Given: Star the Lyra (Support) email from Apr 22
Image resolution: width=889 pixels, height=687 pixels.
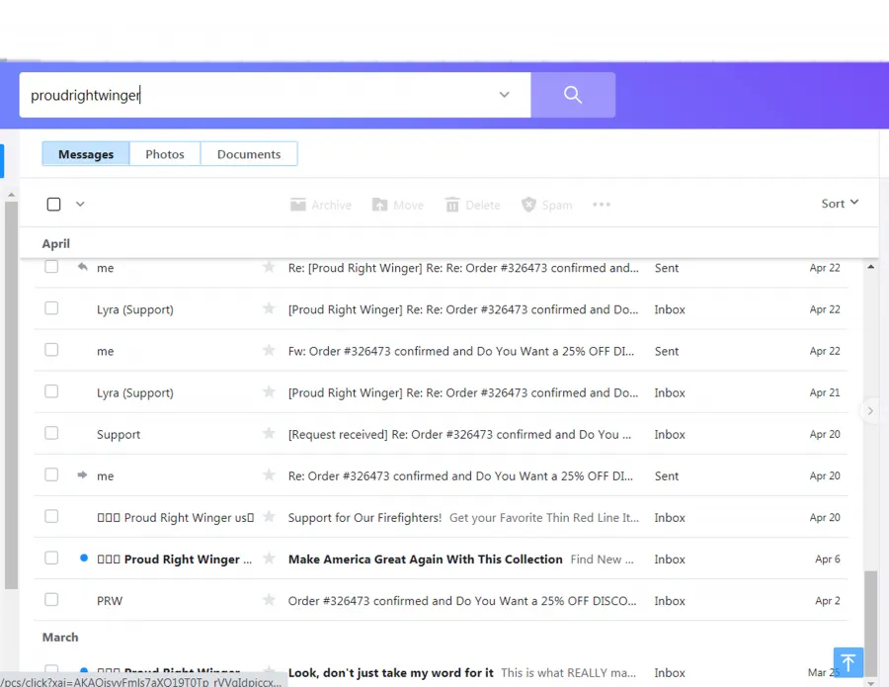Looking at the screenshot, I should click(269, 308).
